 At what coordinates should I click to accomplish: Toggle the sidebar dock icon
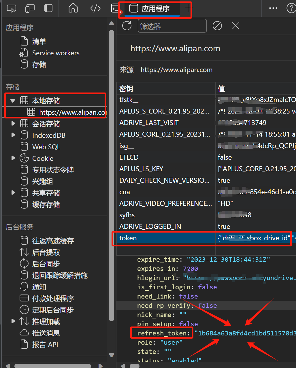point(48,8)
